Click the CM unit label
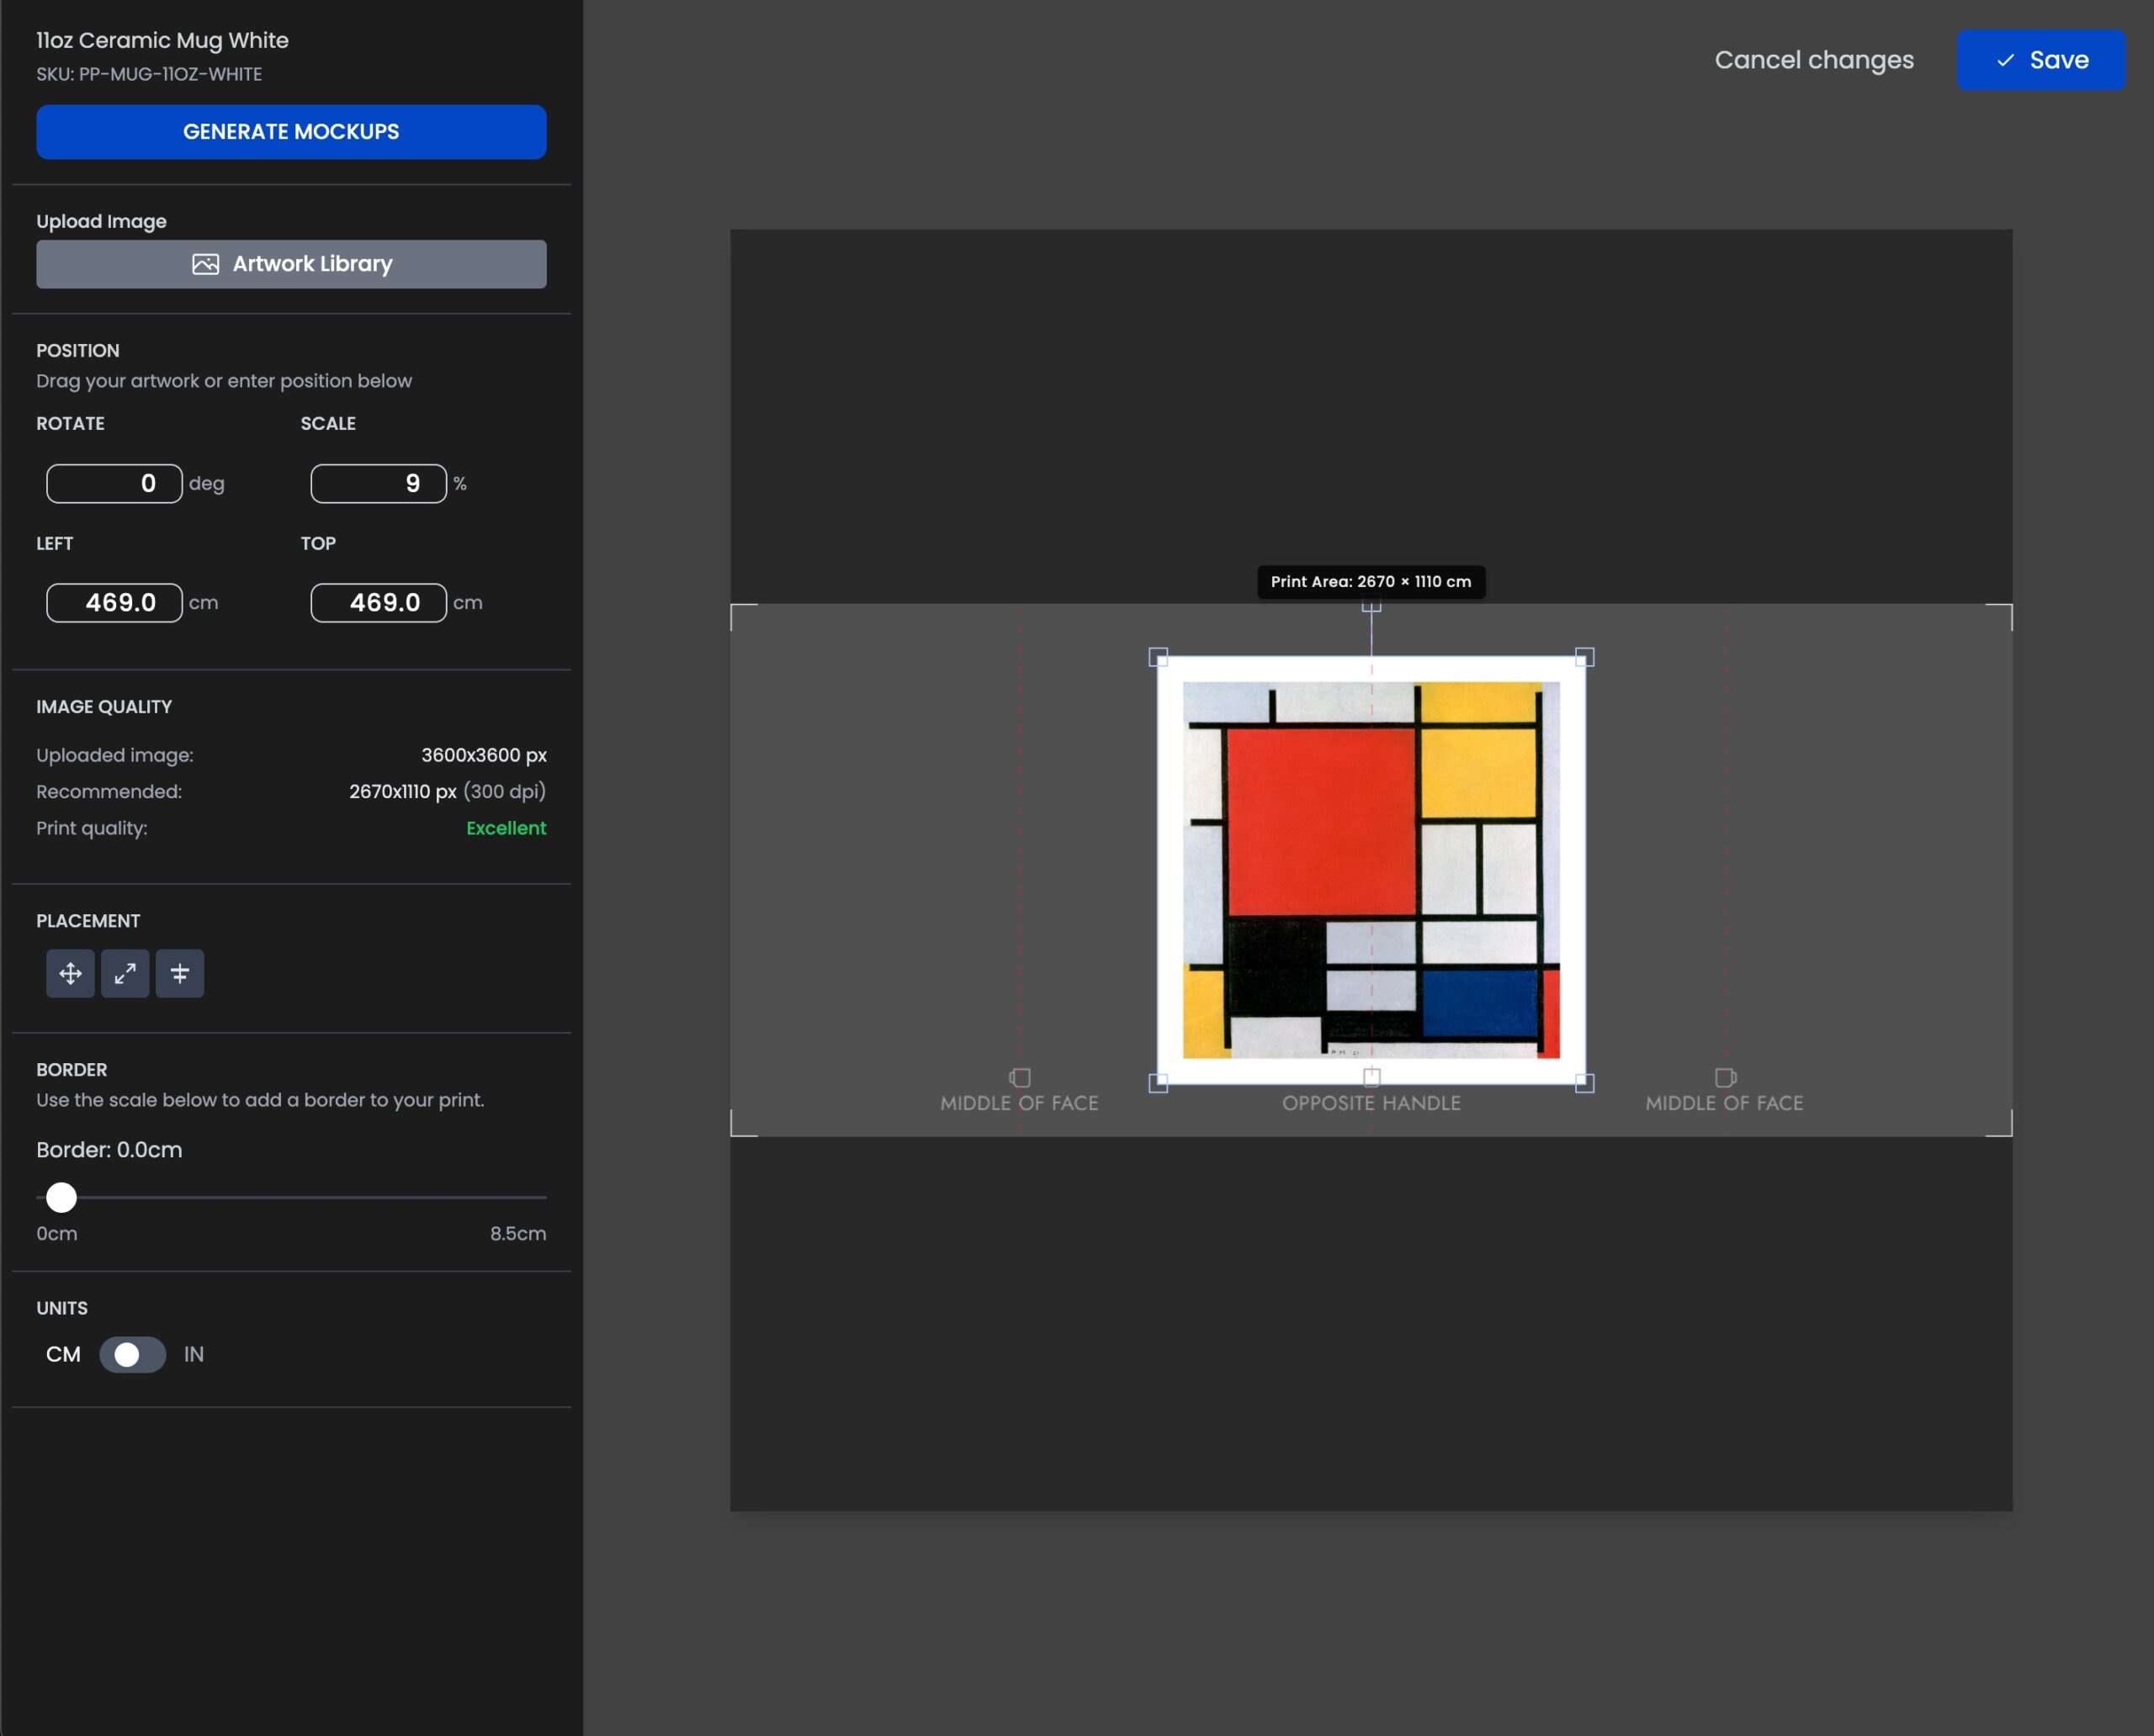This screenshot has width=2154, height=1736. (63, 1354)
